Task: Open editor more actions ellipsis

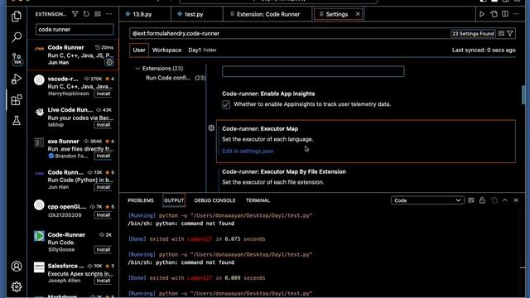Action: click(516, 14)
